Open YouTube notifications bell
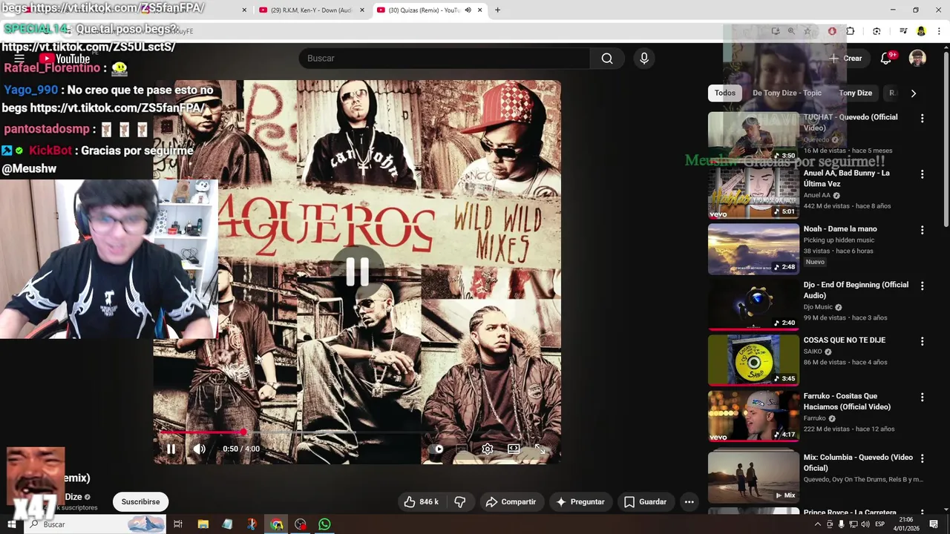The image size is (950, 534). [886, 59]
